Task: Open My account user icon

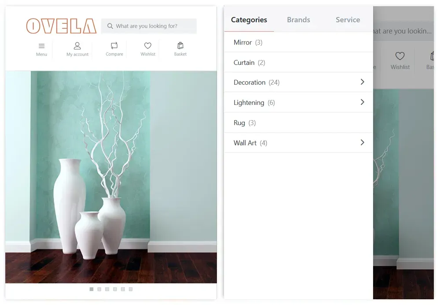Action: point(77,45)
